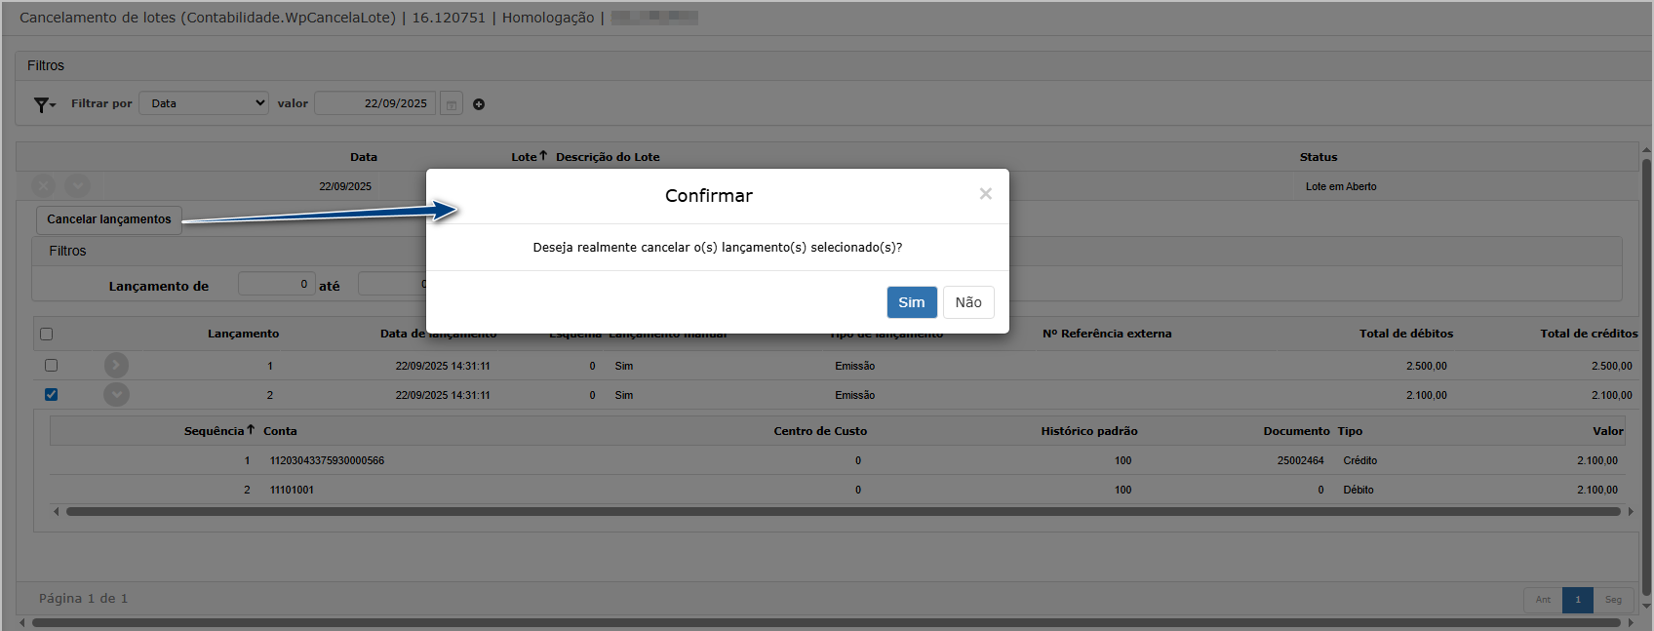Select conta 11203043375930000566 cell
This screenshot has height=631, width=1654.
[x=327, y=460]
